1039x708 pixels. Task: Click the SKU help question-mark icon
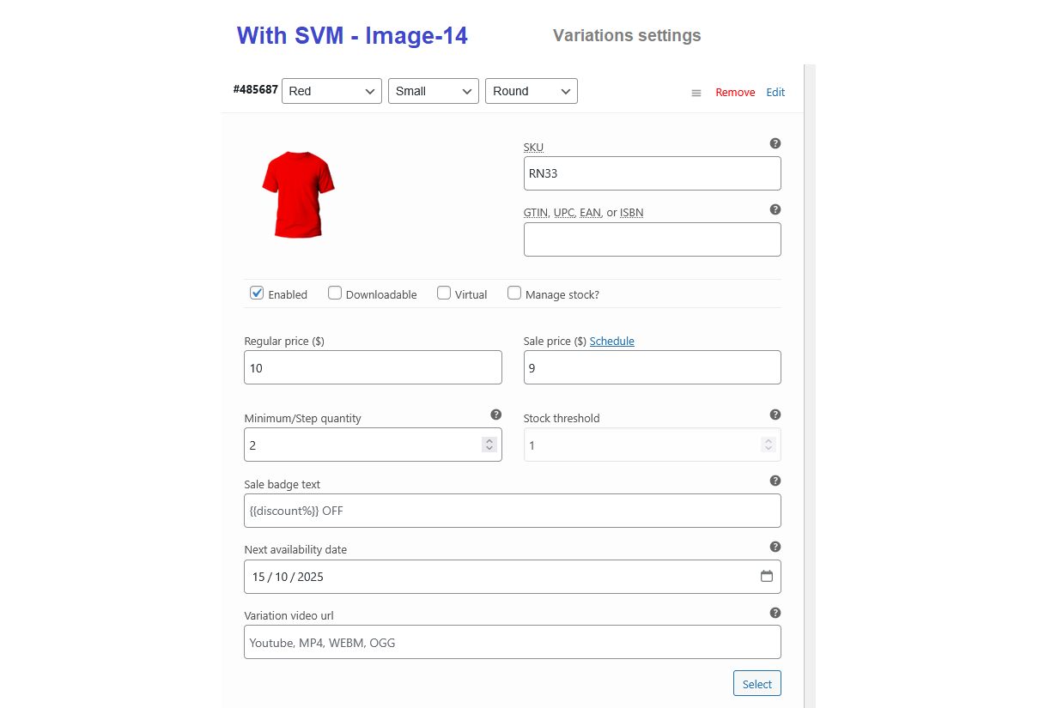tap(775, 143)
